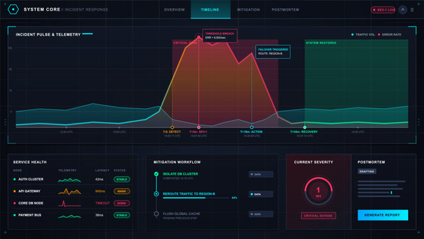Generate the postmortem report
This screenshot has width=424, height=239.
(x=383, y=215)
